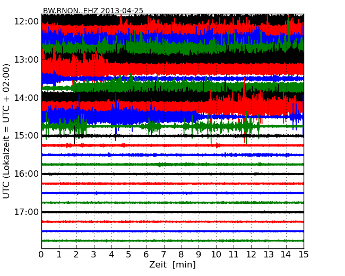The width and height of the screenshot is (345, 276).
Task: Click the bottom-most blue trace
Action: 172,231
